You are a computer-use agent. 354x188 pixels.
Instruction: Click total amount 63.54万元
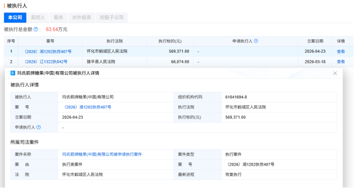pyautogui.click(x=57, y=29)
